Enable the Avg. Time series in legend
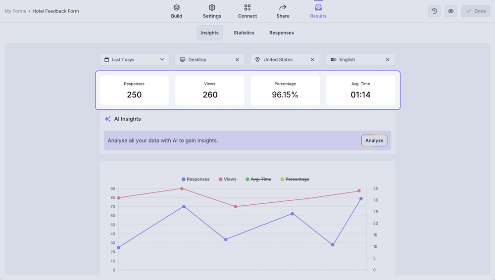 [x=258, y=179]
